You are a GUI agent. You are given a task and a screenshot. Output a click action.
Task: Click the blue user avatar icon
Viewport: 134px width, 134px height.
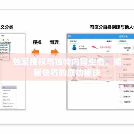point(74,47)
